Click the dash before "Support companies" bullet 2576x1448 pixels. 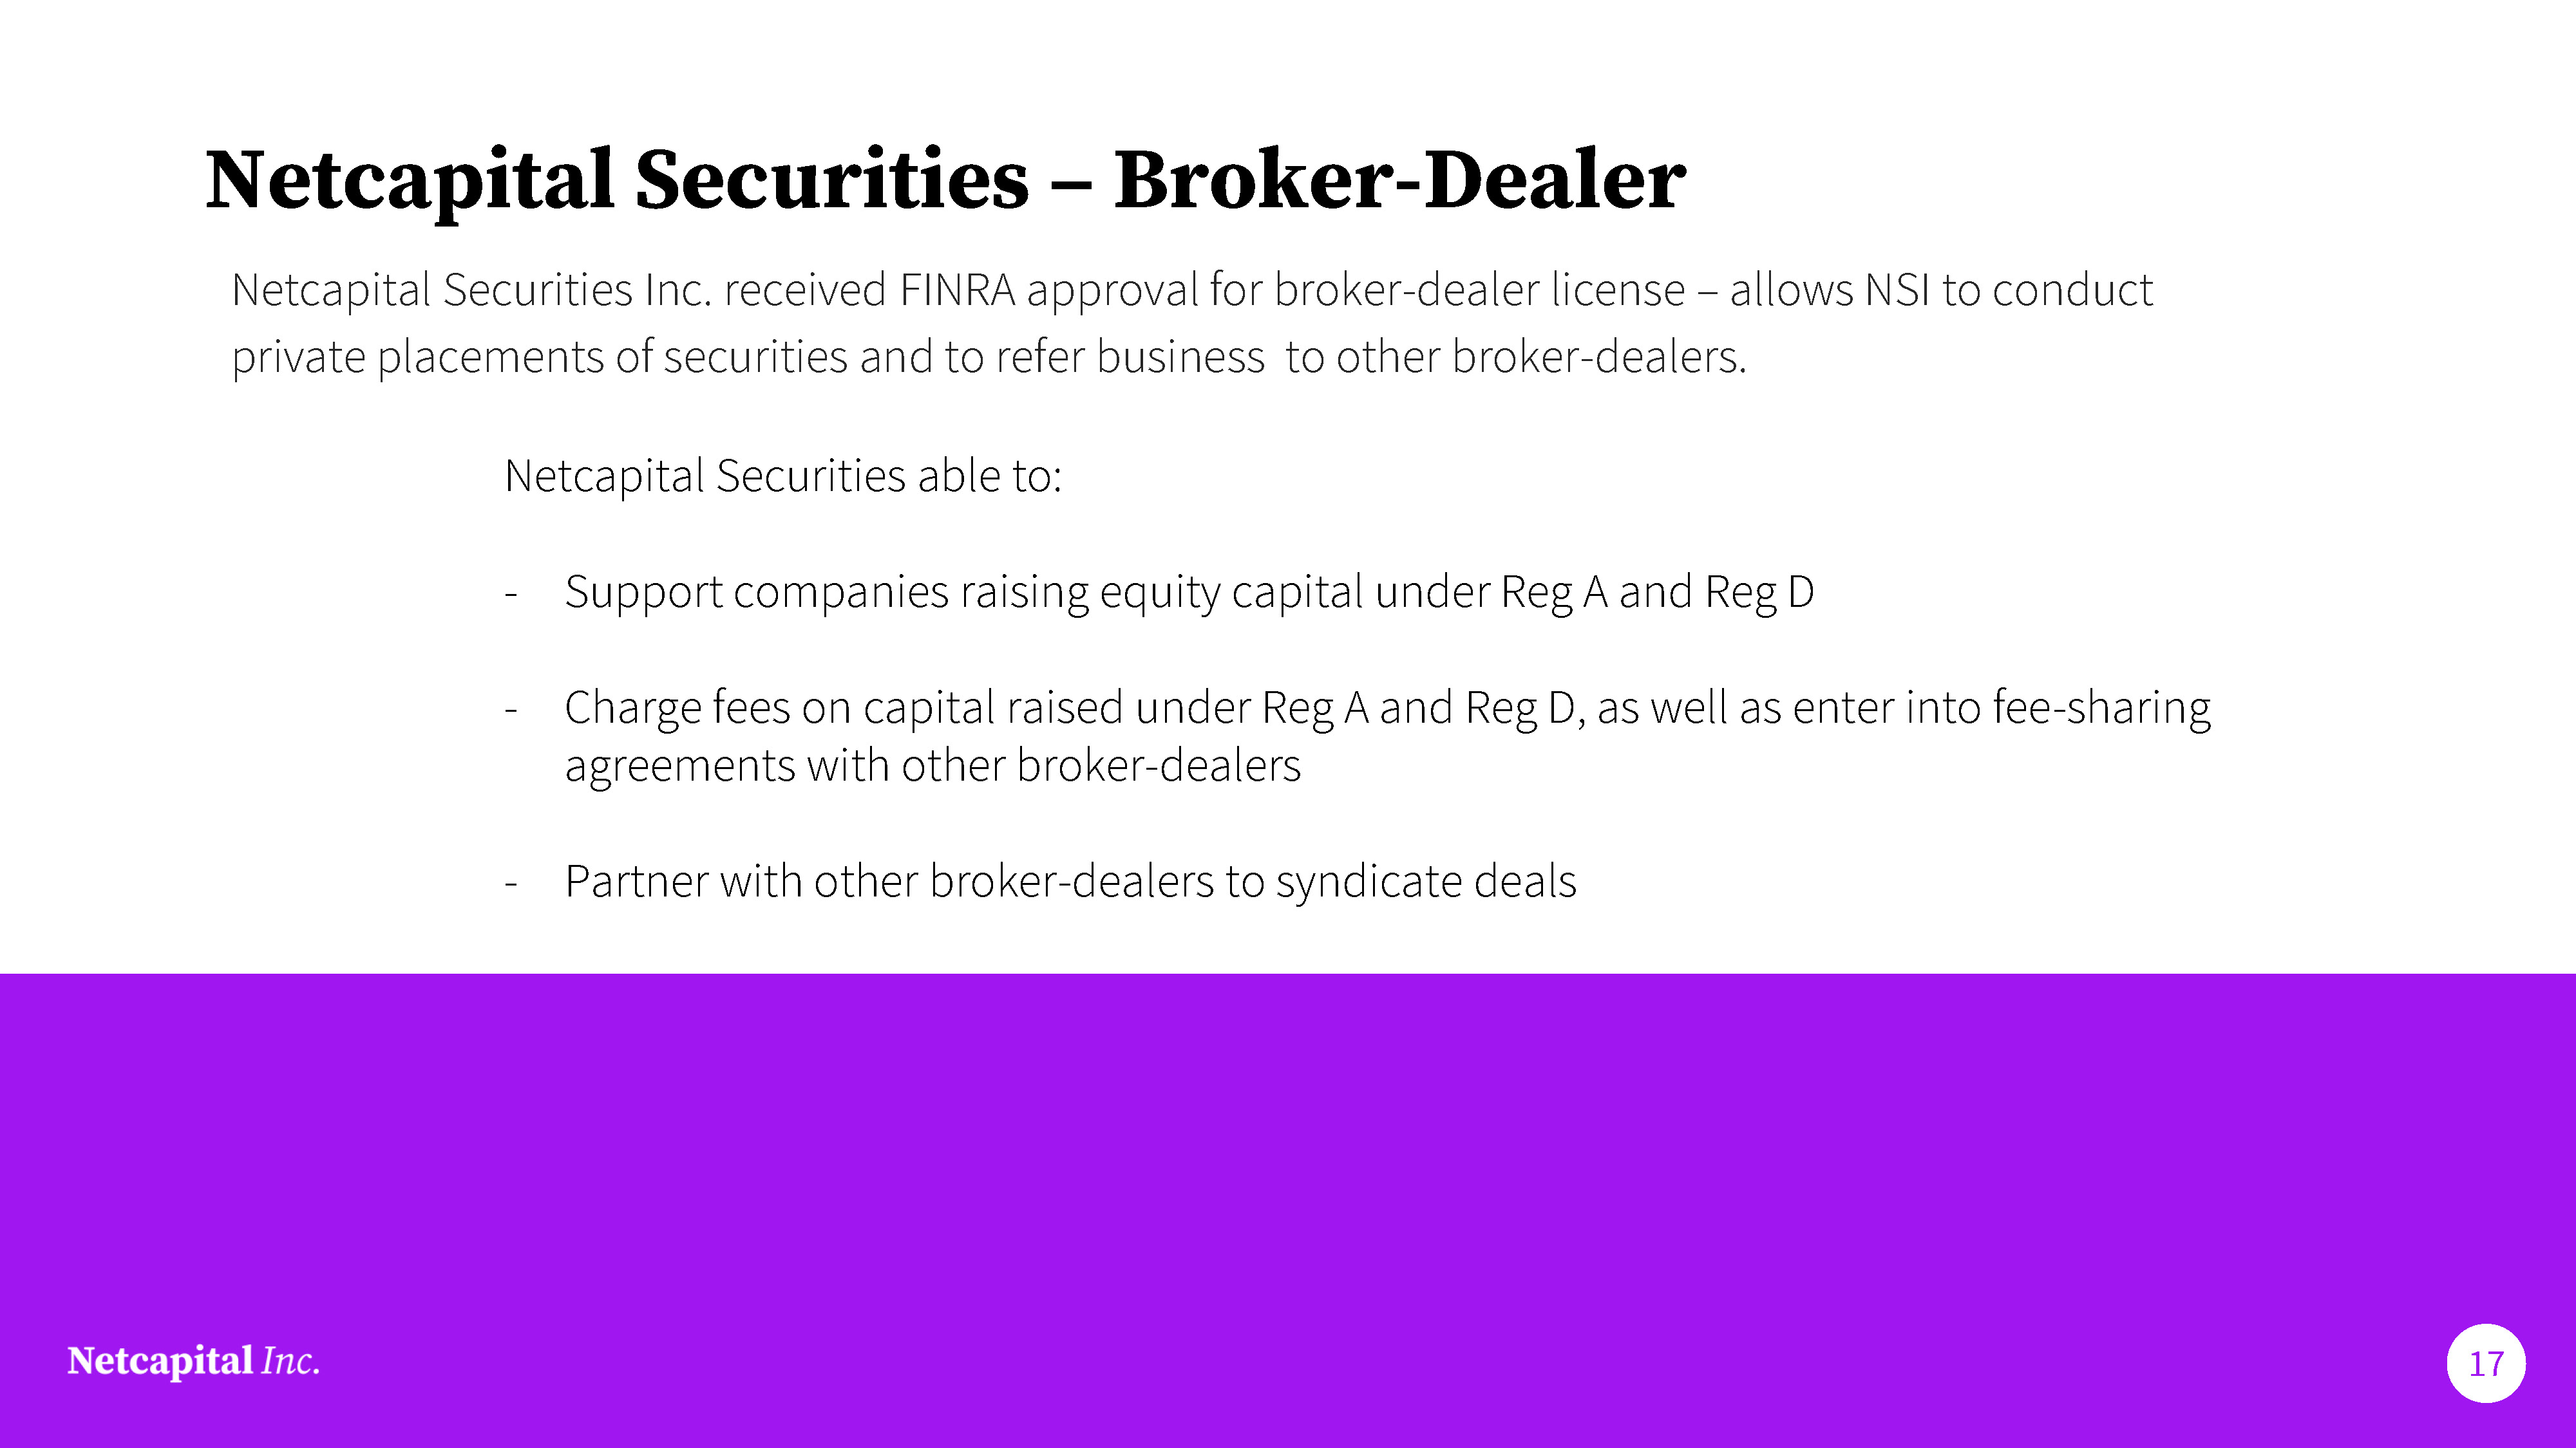511,593
